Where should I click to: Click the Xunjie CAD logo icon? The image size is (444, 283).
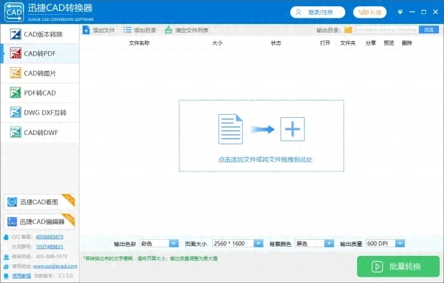point(14,12)
